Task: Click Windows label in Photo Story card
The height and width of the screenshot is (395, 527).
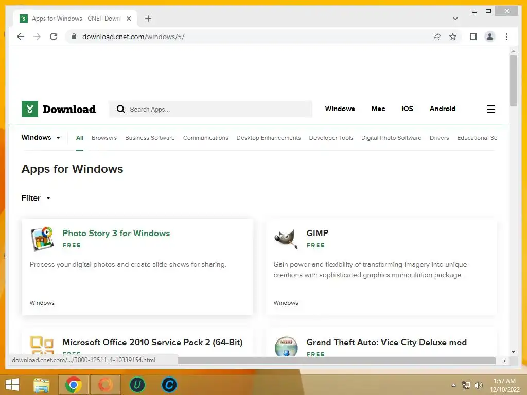Action: point(42,303)
